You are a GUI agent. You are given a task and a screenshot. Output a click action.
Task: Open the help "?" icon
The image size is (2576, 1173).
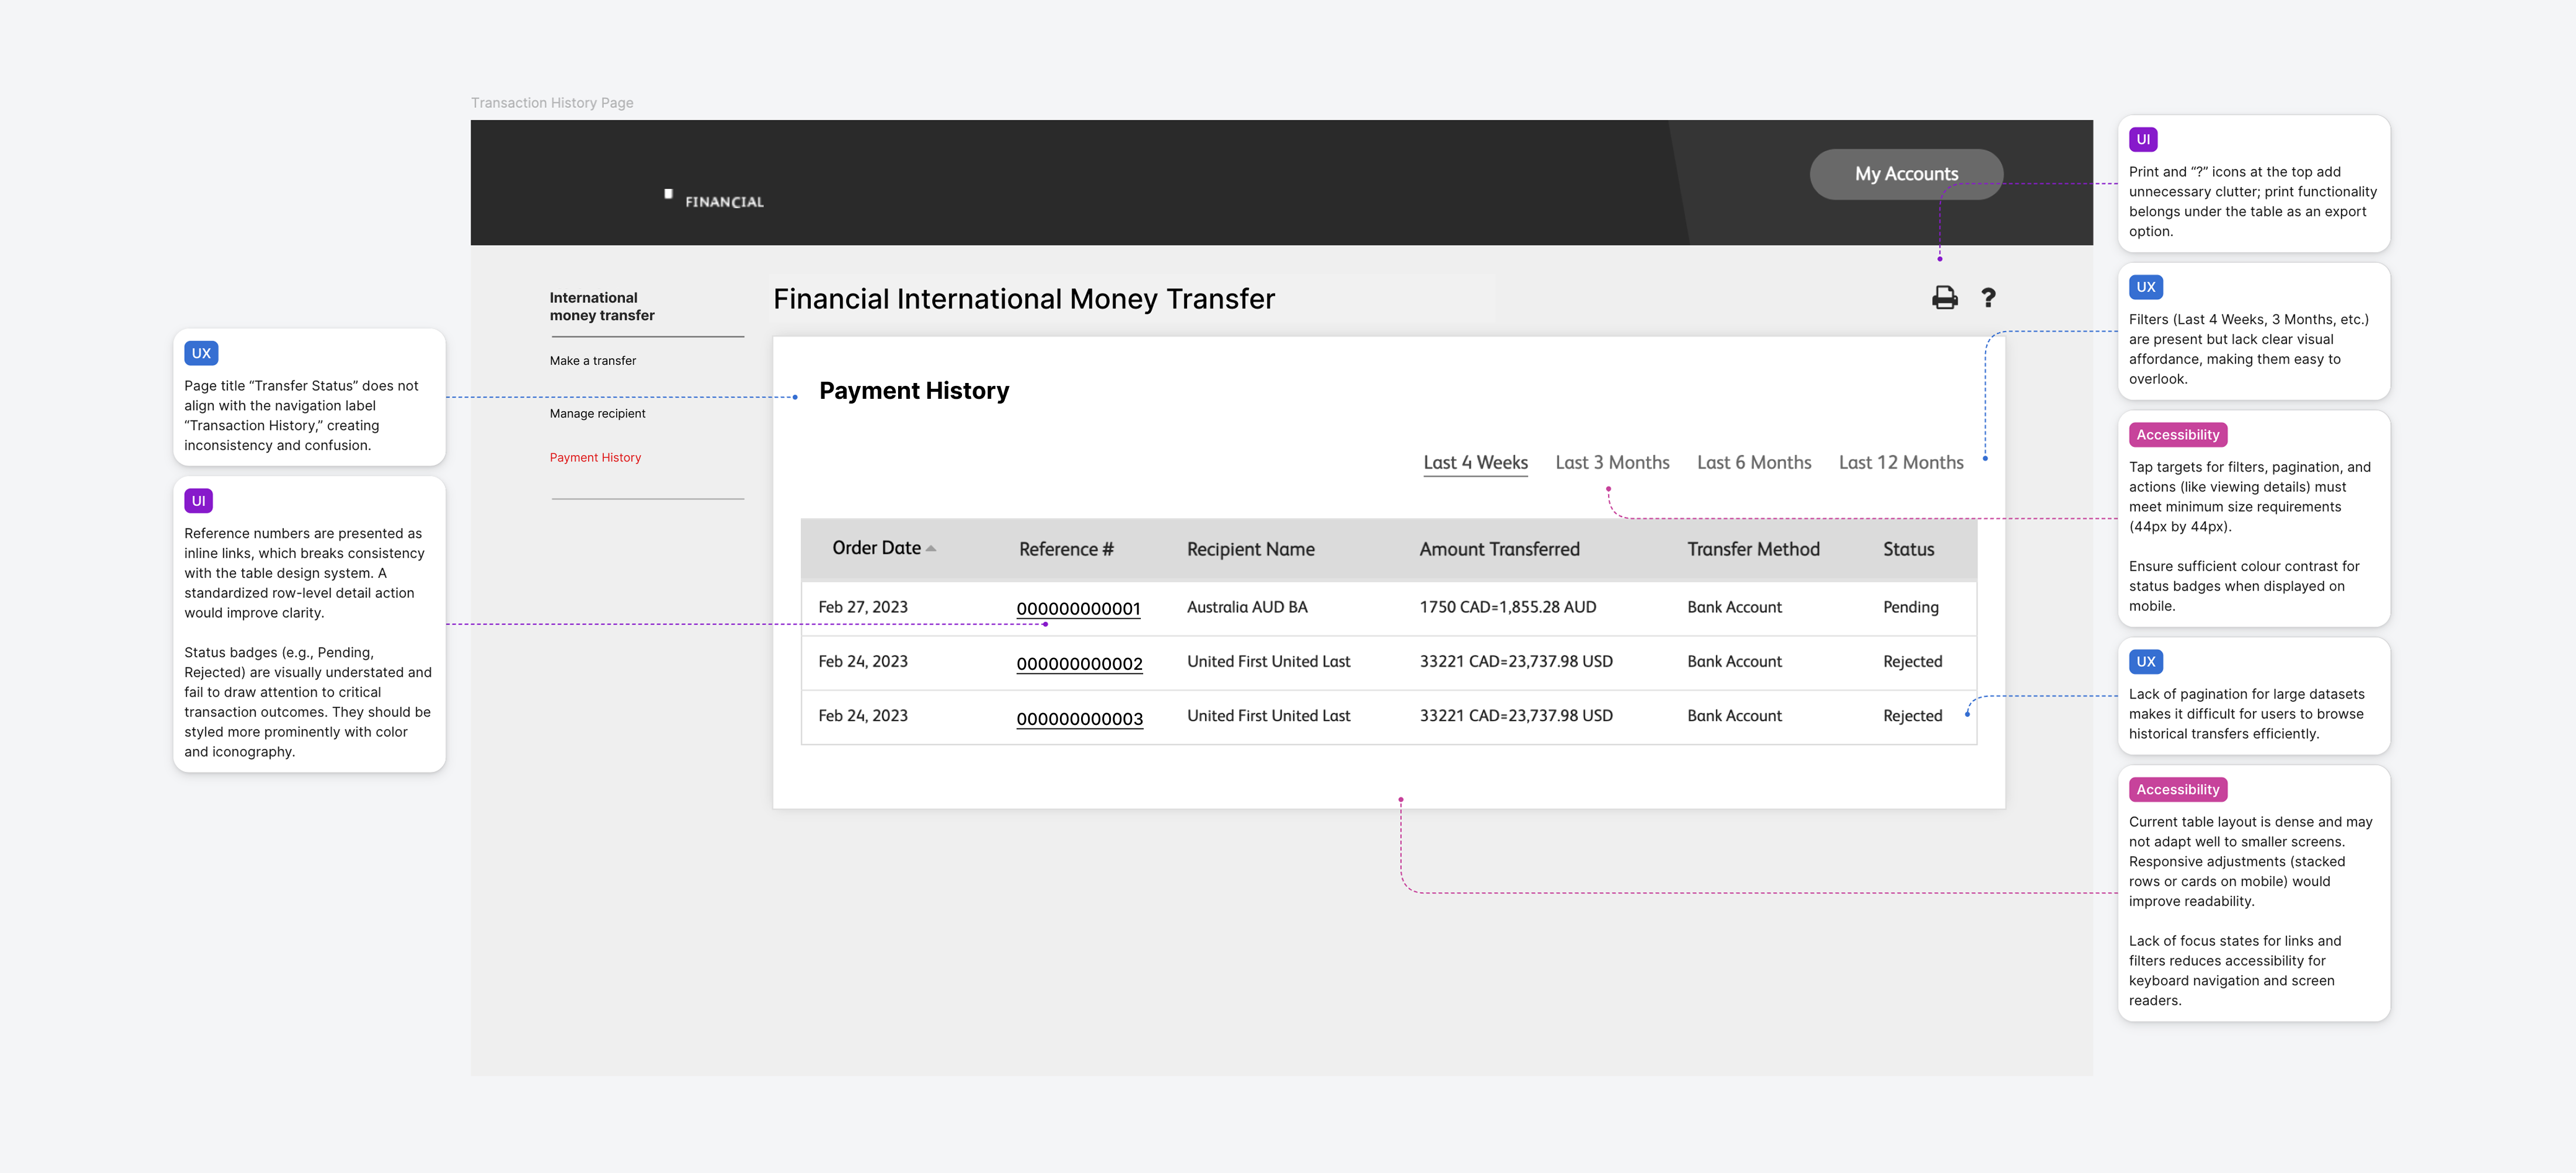tap(1989, 297)
